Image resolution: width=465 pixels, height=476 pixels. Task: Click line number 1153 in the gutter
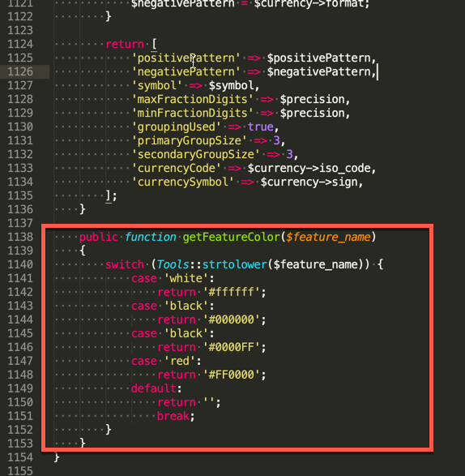click(x=20, y=444)
